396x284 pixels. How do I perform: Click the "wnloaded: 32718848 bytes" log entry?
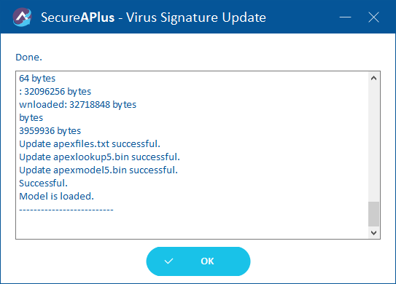[x=78, y=105]
